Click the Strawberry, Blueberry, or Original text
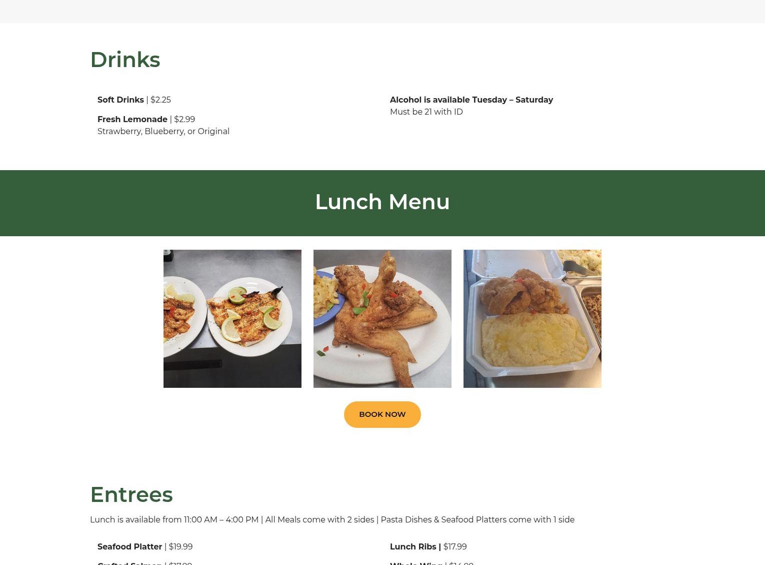 tap(163, 131)
